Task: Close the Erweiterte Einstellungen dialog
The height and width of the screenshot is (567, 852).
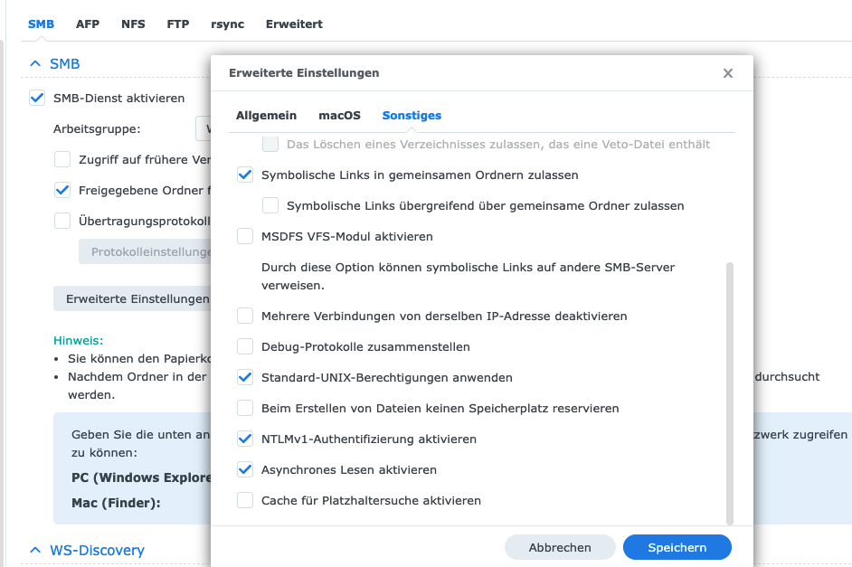Action: point(728,73)
